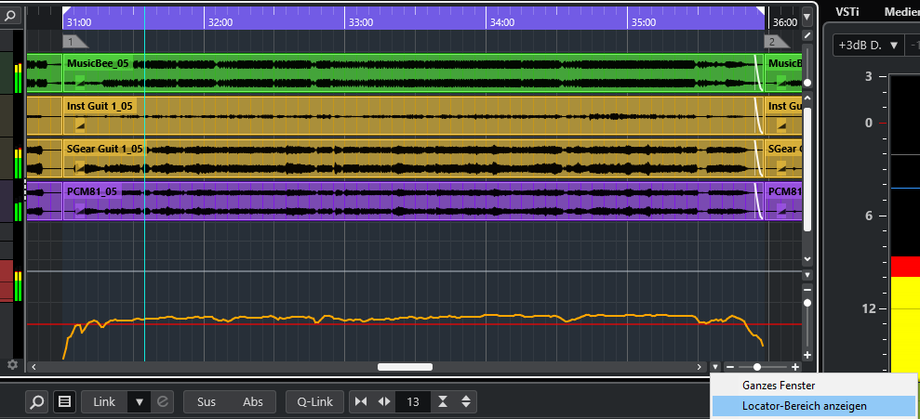Click the edit 'e' icon beside Link
920x419 pixels.
click(x=163, y=402)
